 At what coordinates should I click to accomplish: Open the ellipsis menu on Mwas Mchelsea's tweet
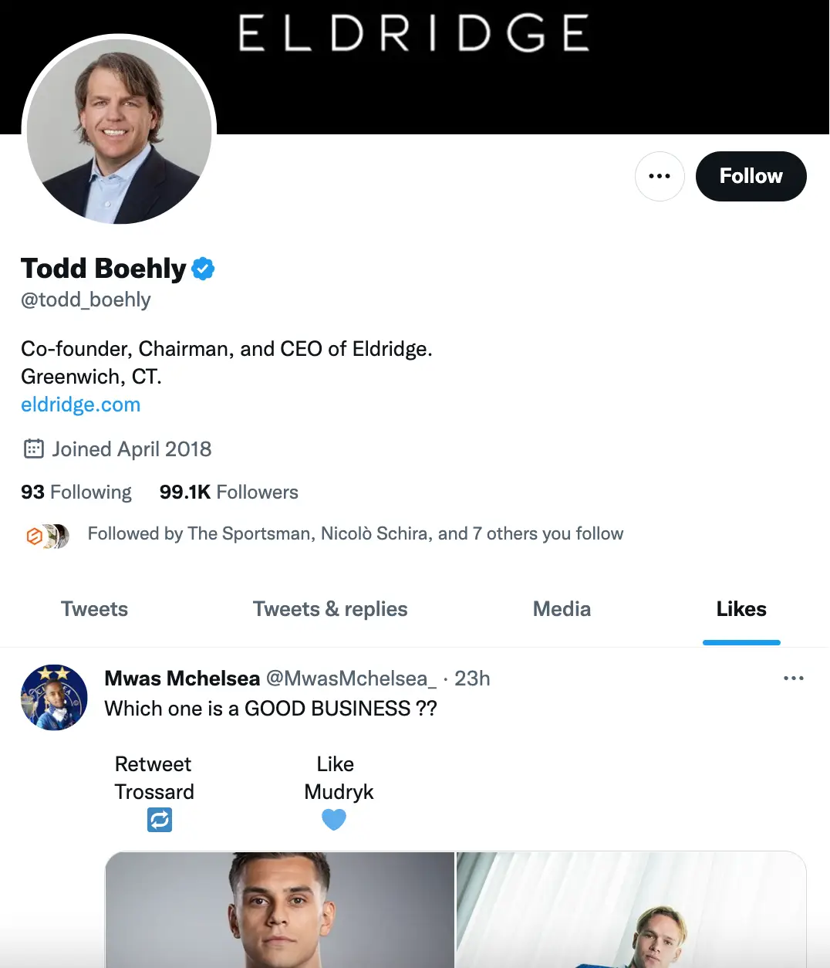coord(794,678)
